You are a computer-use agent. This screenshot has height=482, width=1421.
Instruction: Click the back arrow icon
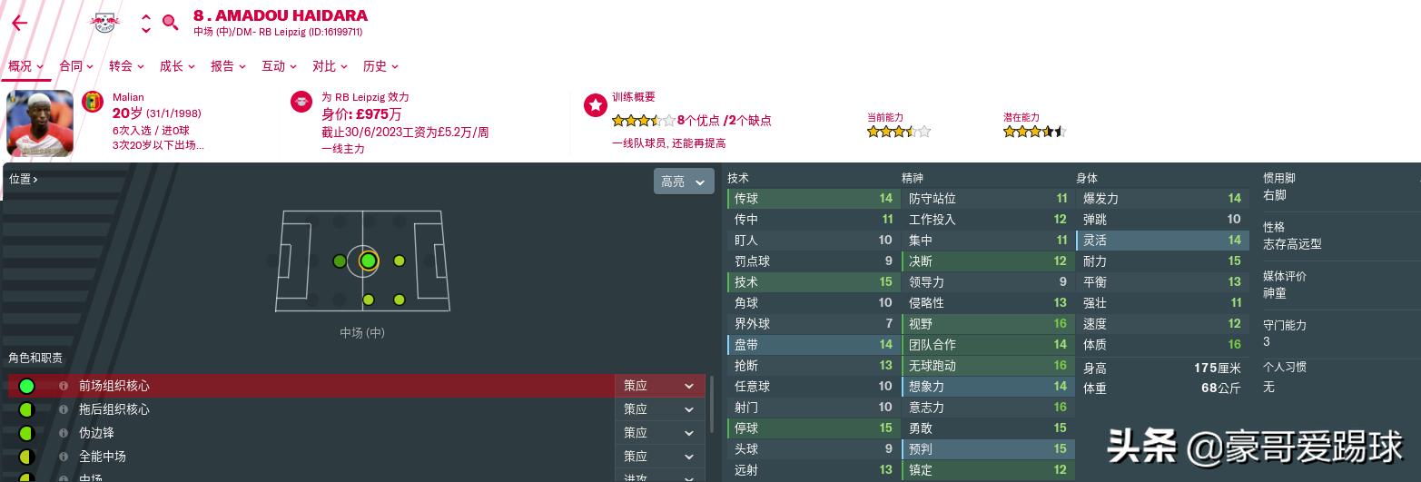click(x=19, y=23)
